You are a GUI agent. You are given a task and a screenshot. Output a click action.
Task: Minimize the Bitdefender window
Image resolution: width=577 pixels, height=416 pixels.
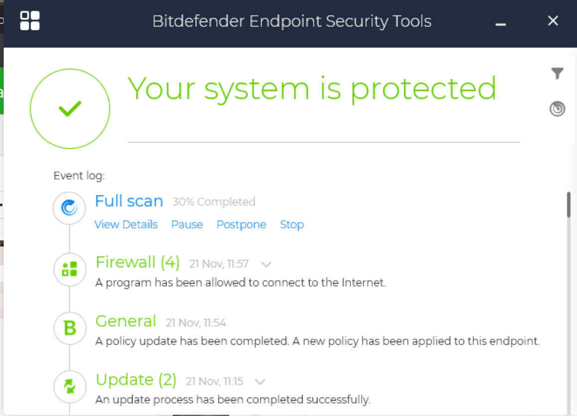[501, 22]
